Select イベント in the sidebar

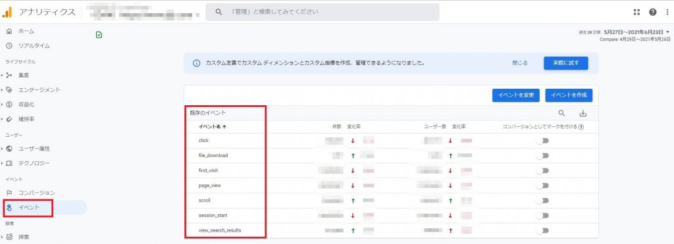[29, 207]
